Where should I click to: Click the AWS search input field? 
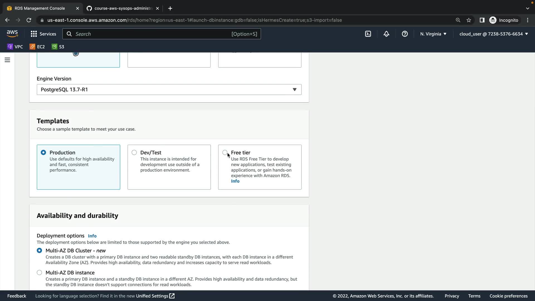(x=152, y=34)
